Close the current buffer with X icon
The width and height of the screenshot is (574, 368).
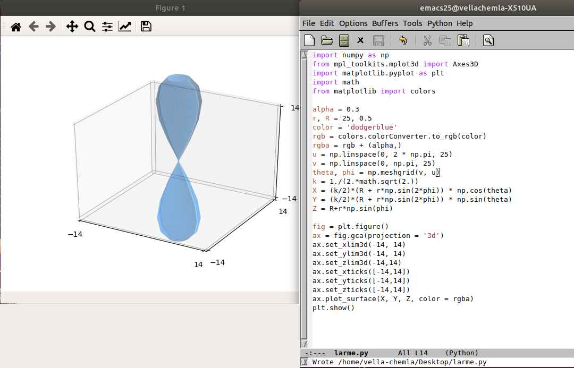point(360,40)
